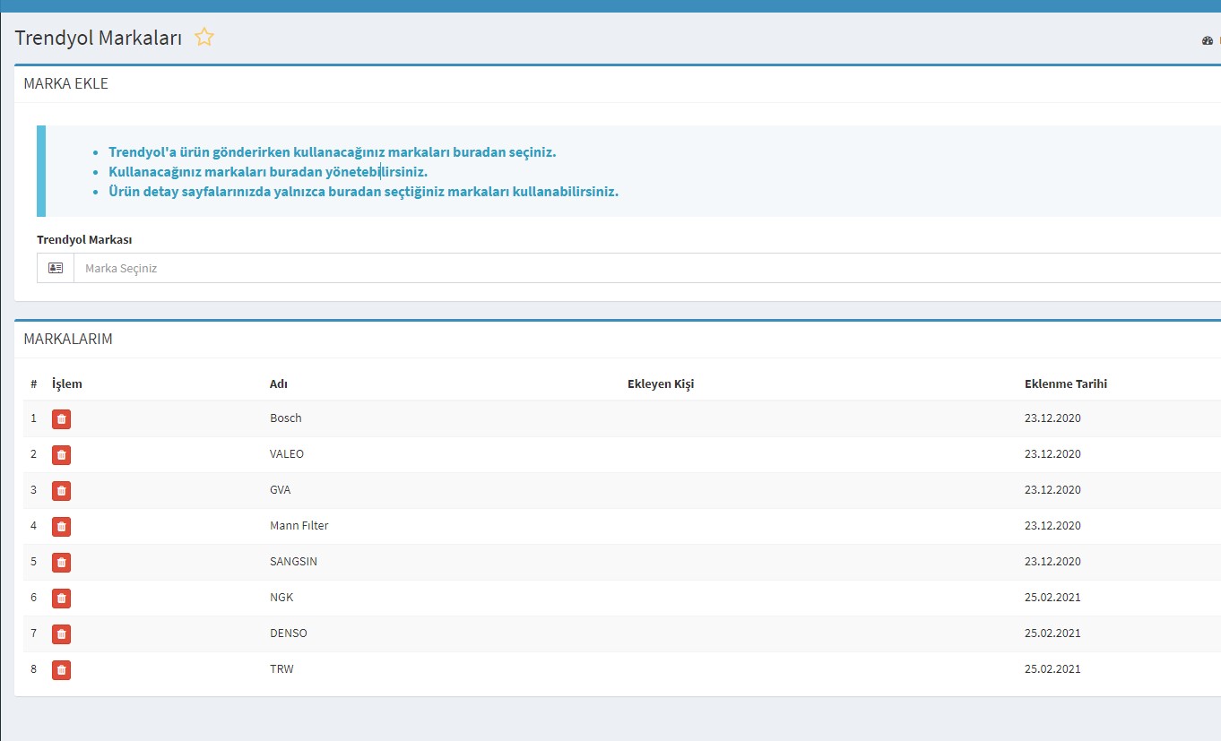Click the Eklenme Tarihi column header
This screenshot has height=741, width=1221.
click(1065, 383)
